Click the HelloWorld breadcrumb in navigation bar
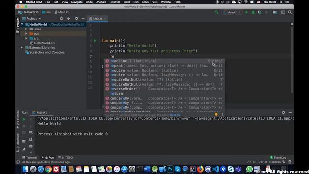This screenshot has height=174, width=309. pos(28,12)
